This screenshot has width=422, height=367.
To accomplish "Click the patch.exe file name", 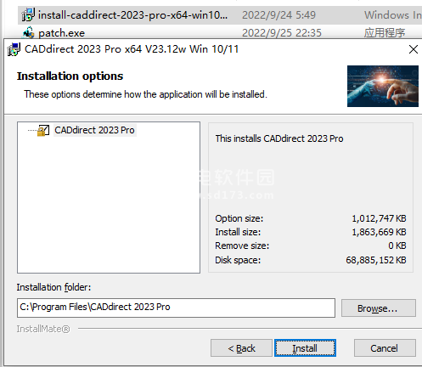I will pos(61,33).
